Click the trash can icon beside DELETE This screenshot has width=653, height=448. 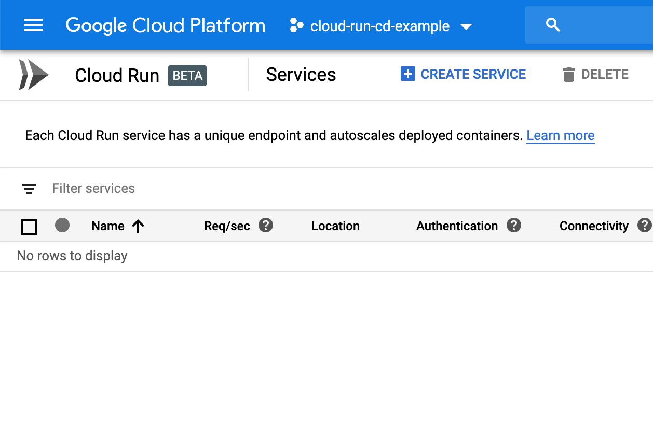[x=569, y=75]
